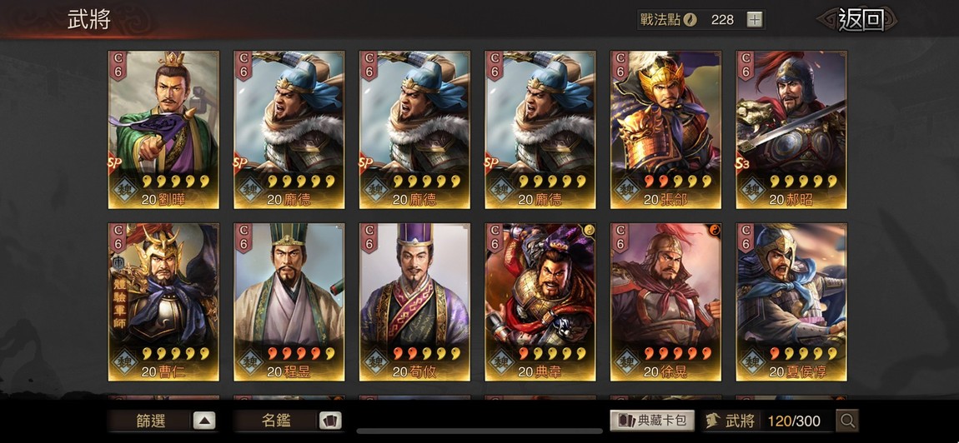
Task: Click the diamond troop icon on 劉曄 card
Action: (x=124, y=189)
